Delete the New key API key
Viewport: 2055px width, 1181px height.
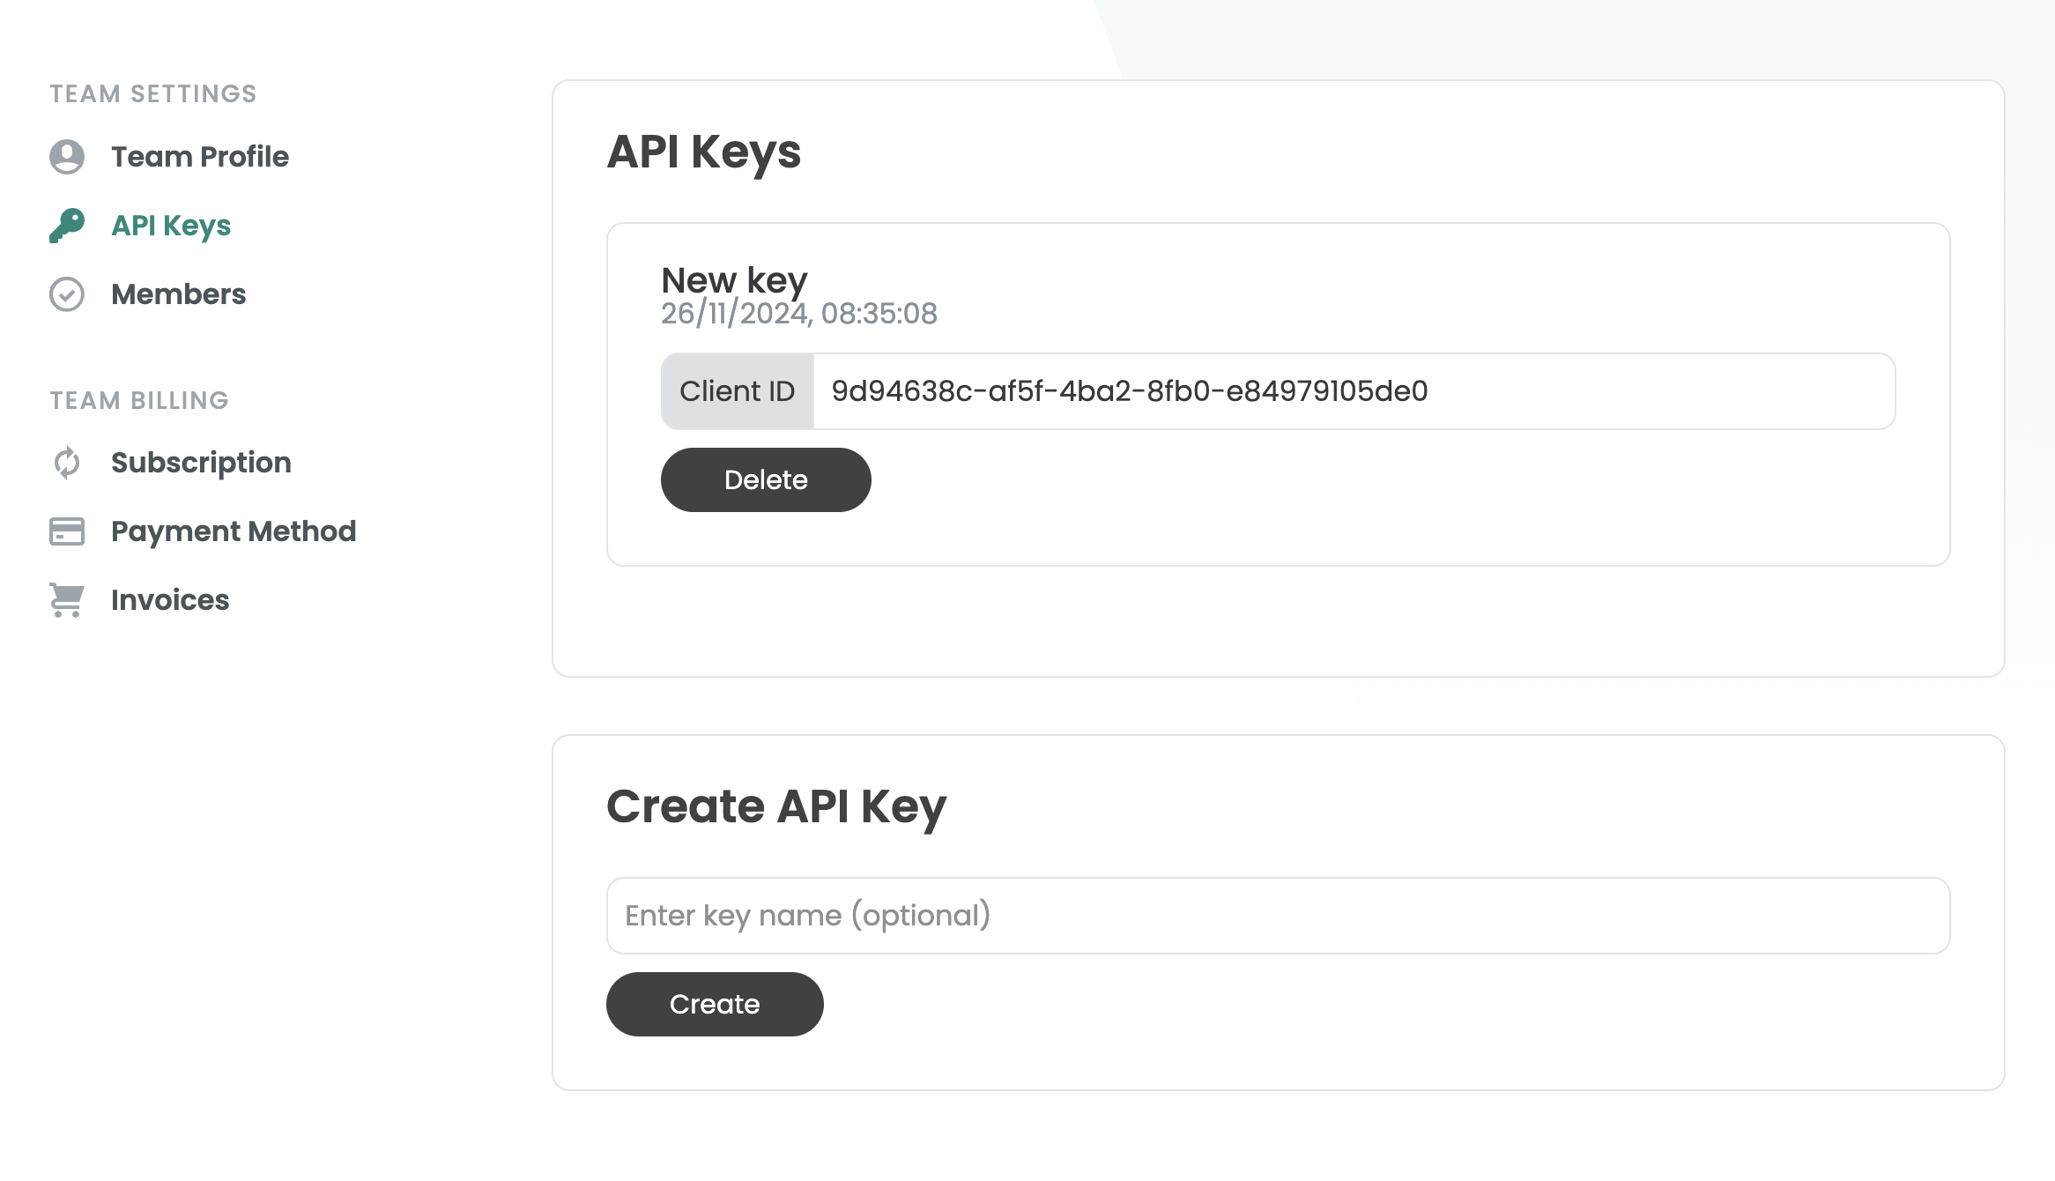point(766,480)
